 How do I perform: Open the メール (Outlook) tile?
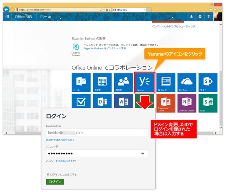pos(81,82)
